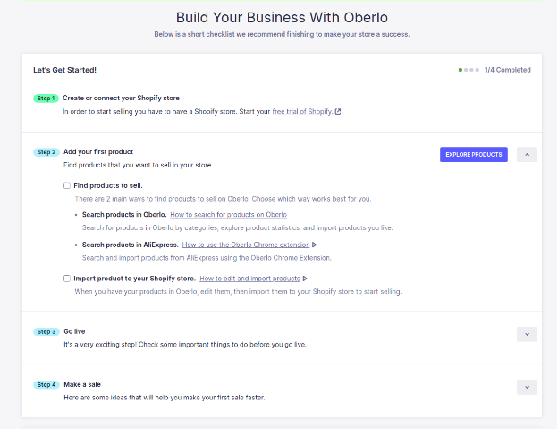Screen dimensions: 558x429
Task: Select the 'Go live' step heading
Action: point(75,331)
